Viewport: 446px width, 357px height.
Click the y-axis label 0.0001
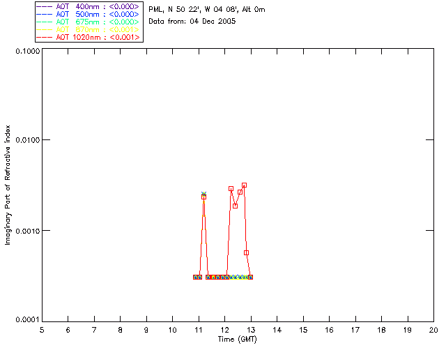[x=28, y=319]
